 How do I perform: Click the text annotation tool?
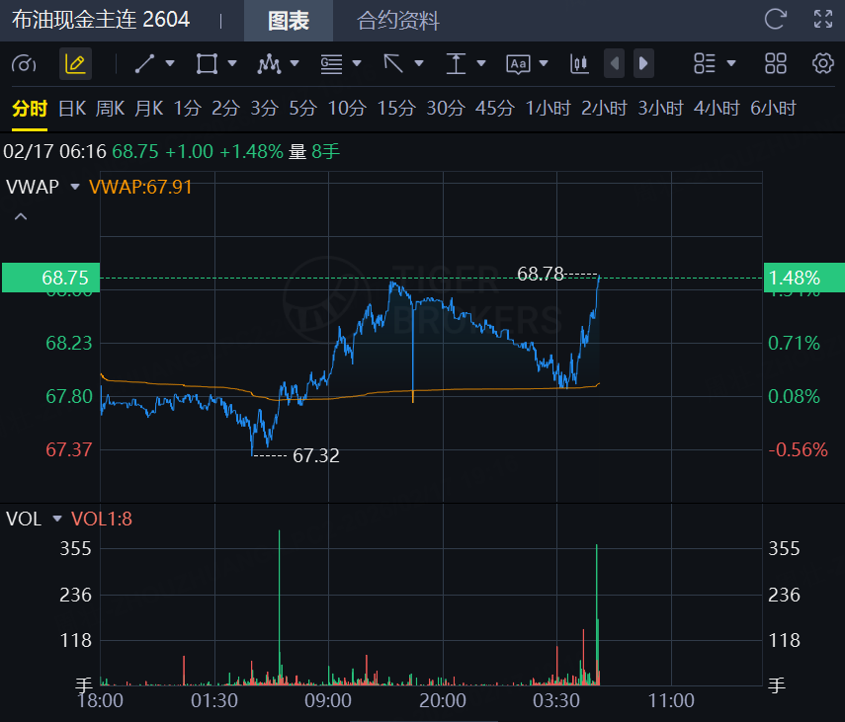click(518, 64)
